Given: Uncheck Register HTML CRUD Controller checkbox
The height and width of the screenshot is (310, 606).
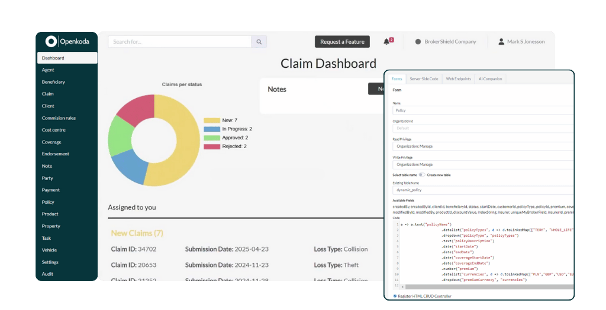Looking at the screenshot, I should pos(395,296).
